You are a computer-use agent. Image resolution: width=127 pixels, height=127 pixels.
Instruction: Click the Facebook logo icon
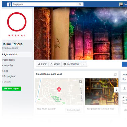point(9,4)
